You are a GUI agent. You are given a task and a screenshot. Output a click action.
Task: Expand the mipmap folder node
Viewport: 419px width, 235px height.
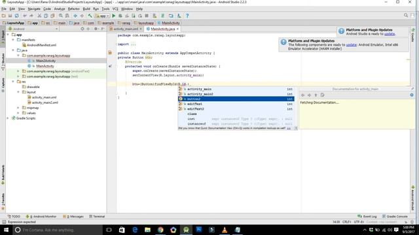(18, 108)
